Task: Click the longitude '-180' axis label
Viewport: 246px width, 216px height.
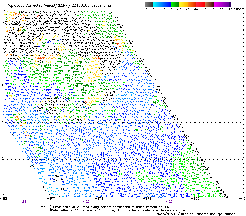Action: pos(3,199)
